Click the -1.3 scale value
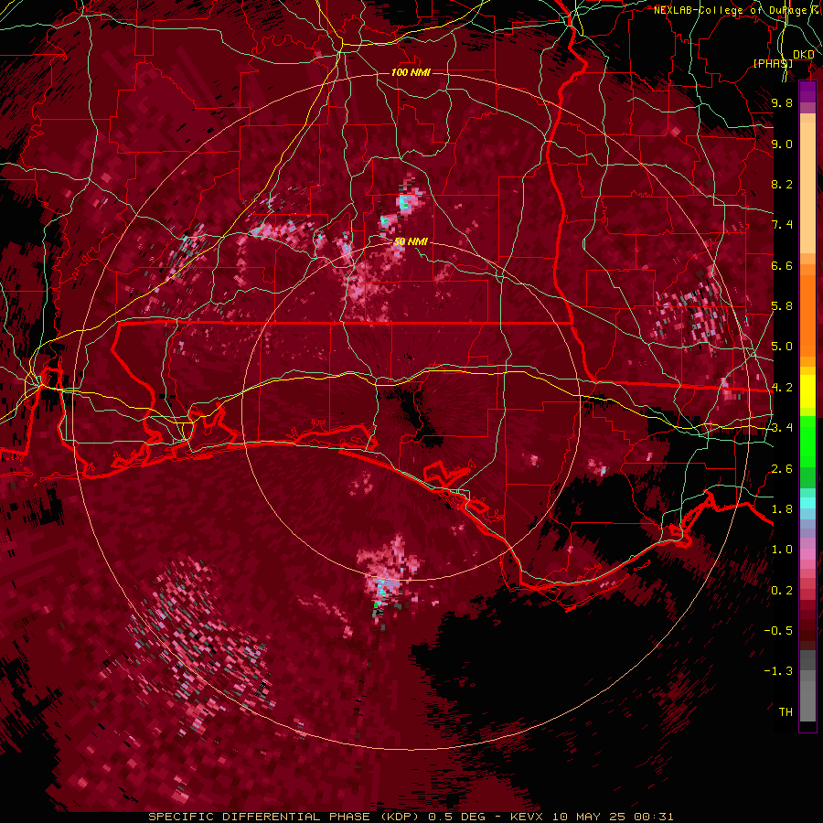Viewport: 823px width, 823px height. point(778,671)
